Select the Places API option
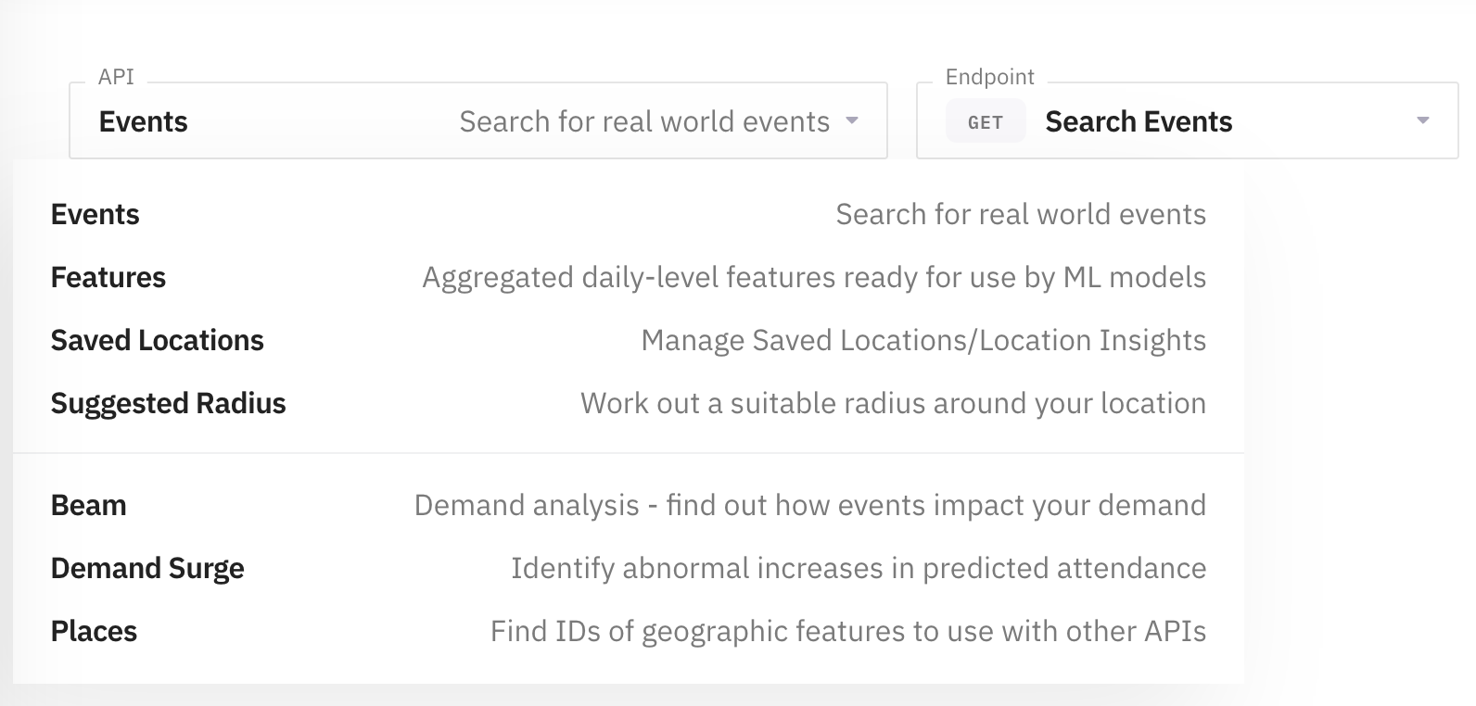This screenshot has height=706, width=1476. (629, 631)
